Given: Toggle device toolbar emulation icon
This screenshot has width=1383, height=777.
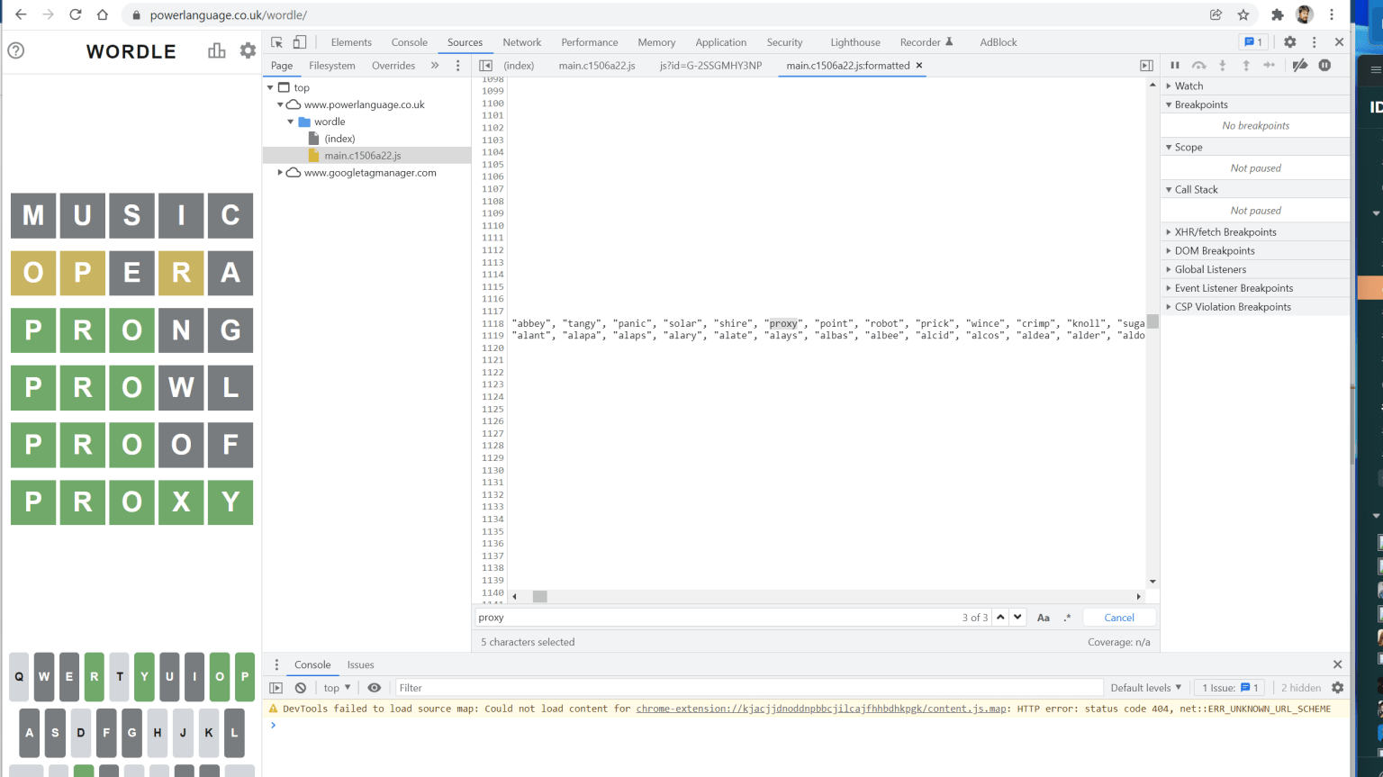Looking at the screenshot, I should click(x=300, y=42).
